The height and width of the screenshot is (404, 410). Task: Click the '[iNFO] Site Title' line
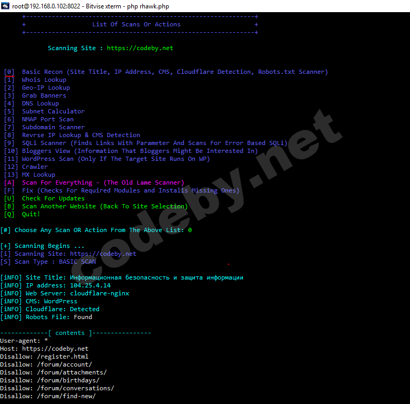122,277
